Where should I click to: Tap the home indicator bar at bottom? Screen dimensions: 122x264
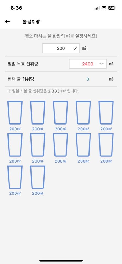pyautogui.click(x=61, y=261)
